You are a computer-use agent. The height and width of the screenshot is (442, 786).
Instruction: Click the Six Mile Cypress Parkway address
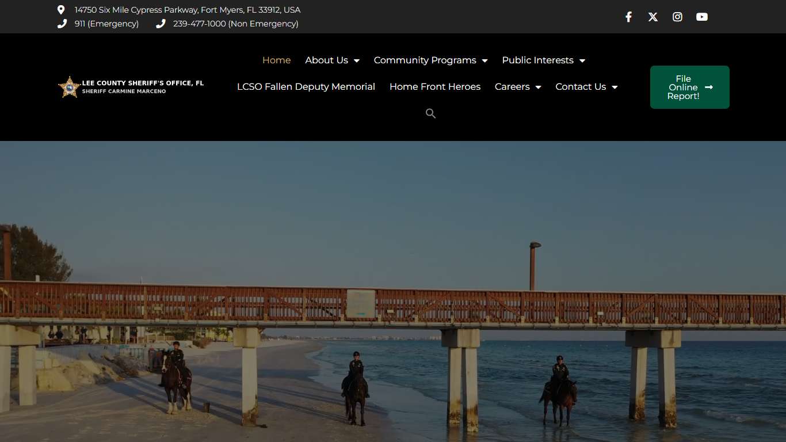(186, 9)
